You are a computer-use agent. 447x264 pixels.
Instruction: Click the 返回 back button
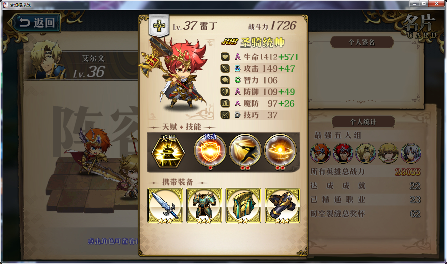click(x=36, y=23)
